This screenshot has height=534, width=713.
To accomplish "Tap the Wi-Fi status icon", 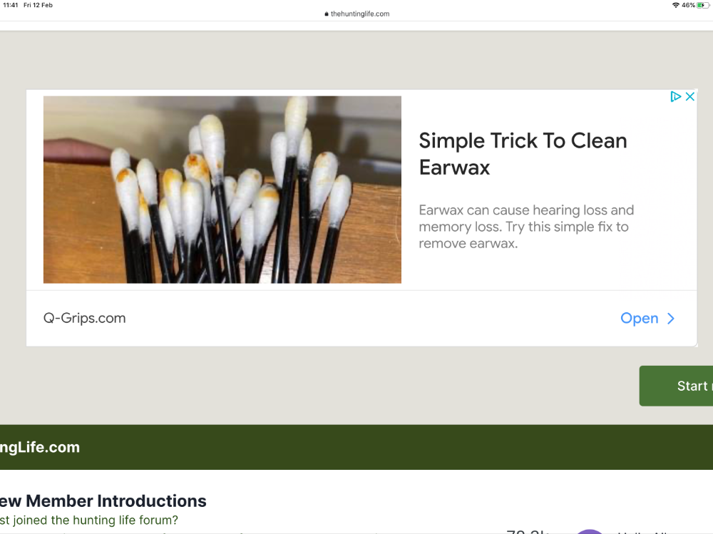I will click(676, 5).
